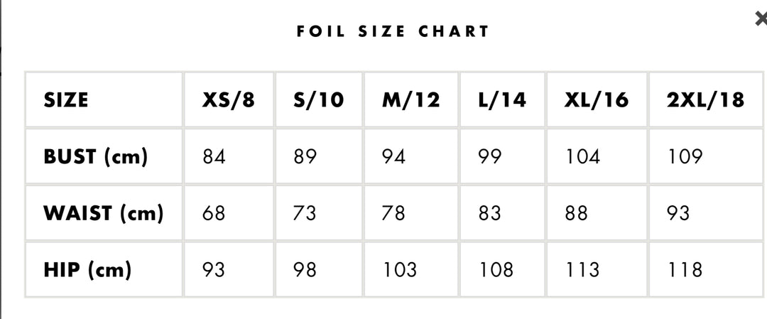The image size is (767, 319).
Task: Select the M/12 size column header
Action: 410,99
